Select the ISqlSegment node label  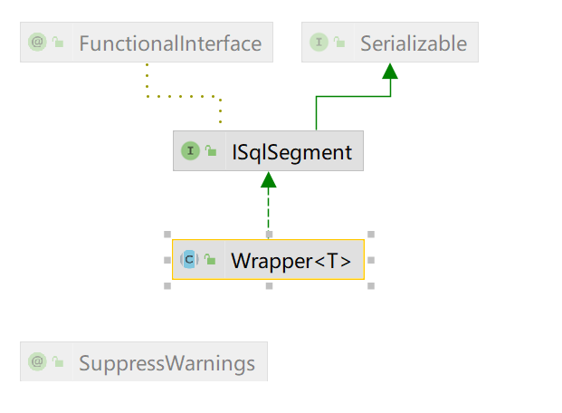coord(291,151)
